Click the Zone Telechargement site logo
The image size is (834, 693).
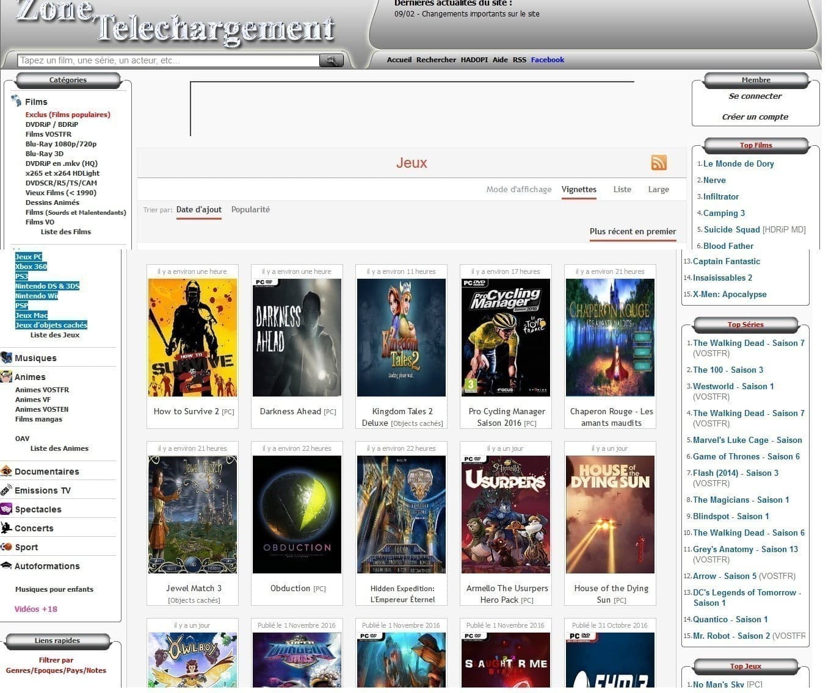click(176, 22)
